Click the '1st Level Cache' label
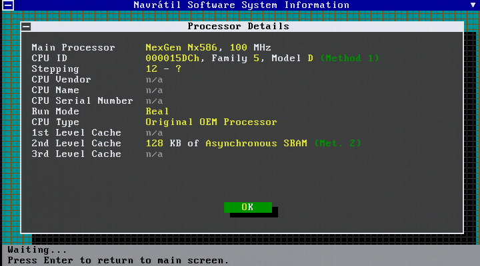 [76, 133]
